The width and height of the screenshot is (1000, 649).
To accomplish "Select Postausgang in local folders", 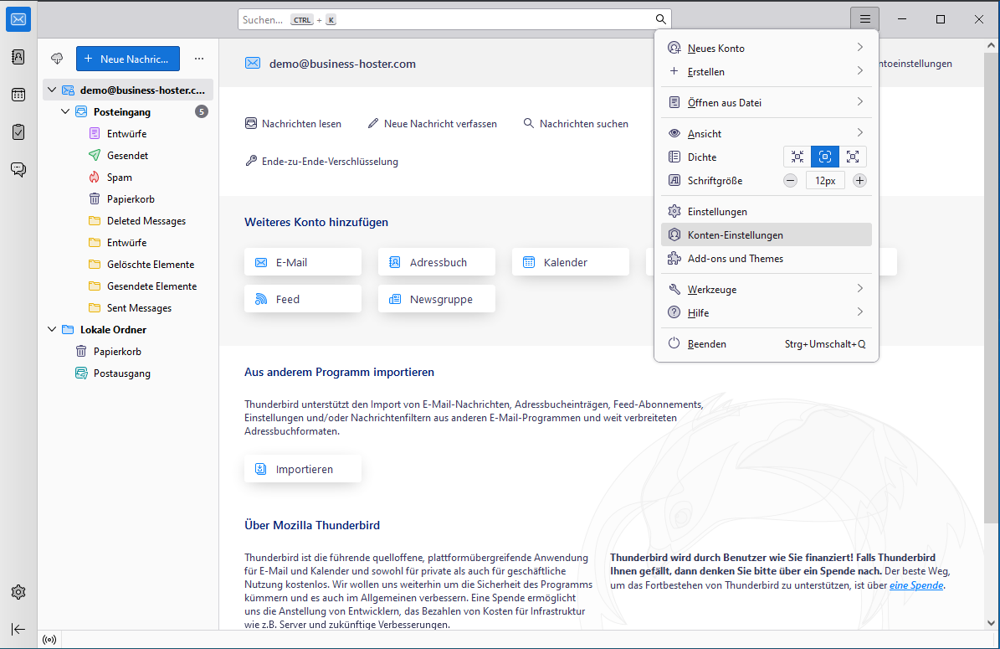I will [x=128, y=373].
